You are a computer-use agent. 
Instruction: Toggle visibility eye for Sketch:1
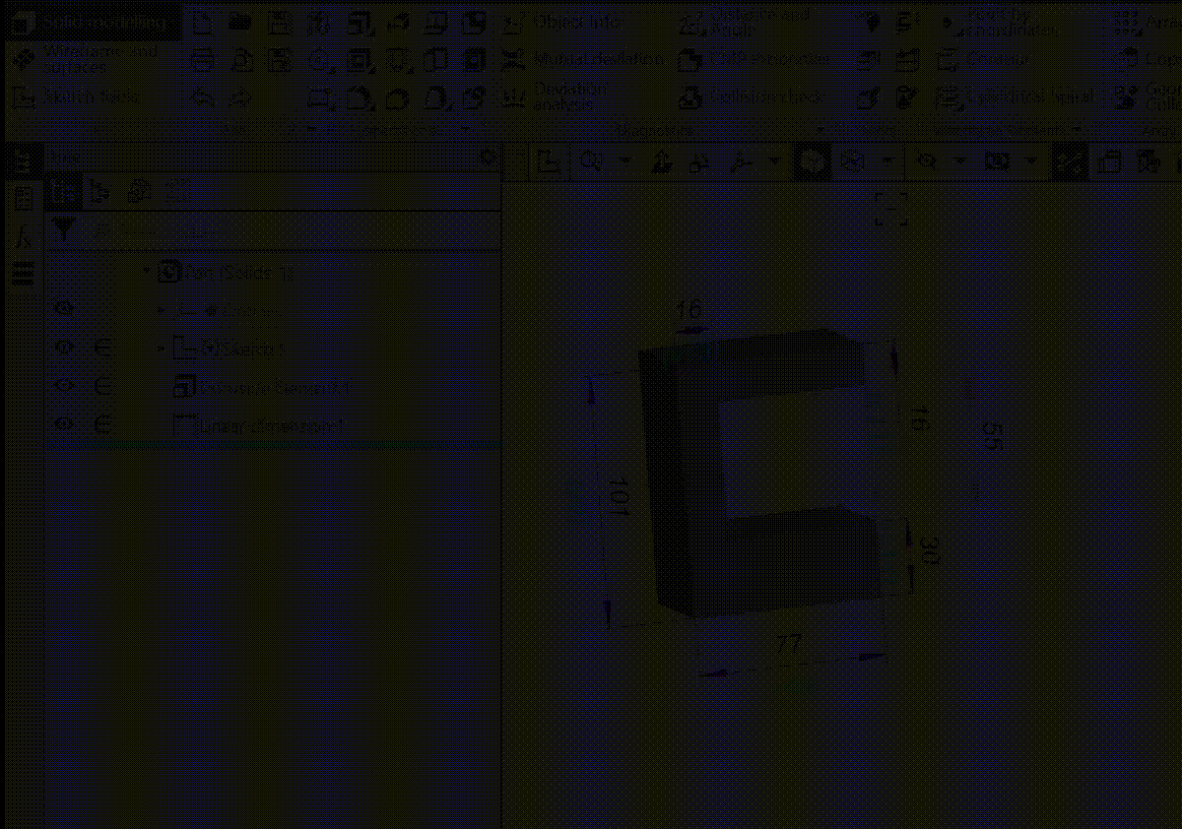click(x=64, y=348)
